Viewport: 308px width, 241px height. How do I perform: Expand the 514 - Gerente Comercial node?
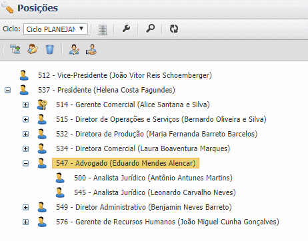pyautogui.click(x=25, y=105)
